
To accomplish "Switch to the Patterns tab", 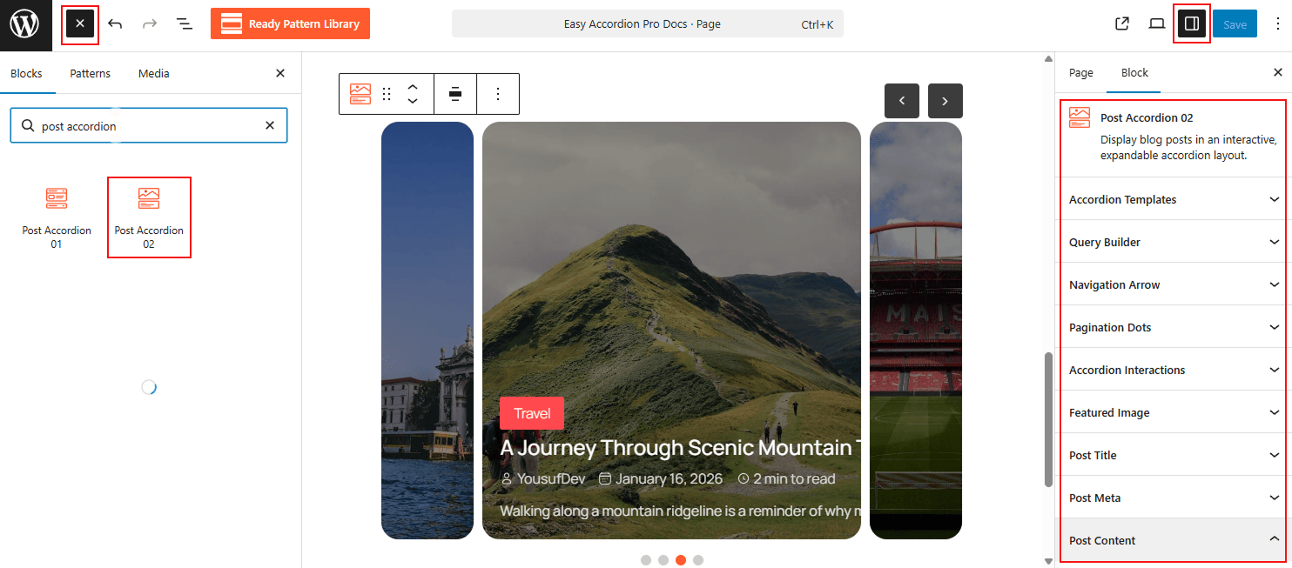I will 91,74.
